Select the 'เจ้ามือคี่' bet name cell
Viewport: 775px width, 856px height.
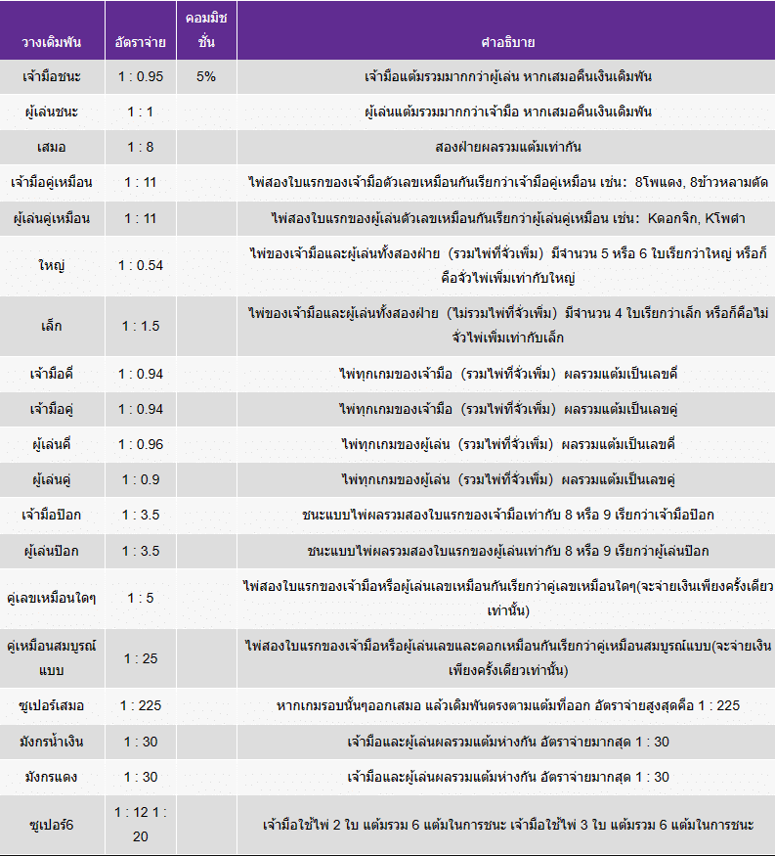pyautogui.click(x=52, y=374)
